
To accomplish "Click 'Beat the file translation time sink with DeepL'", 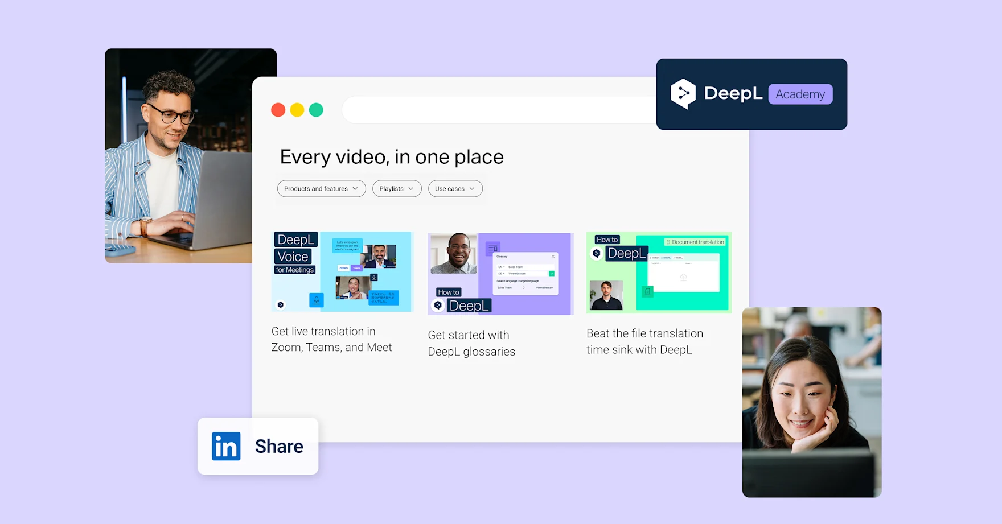I will 644,341.
